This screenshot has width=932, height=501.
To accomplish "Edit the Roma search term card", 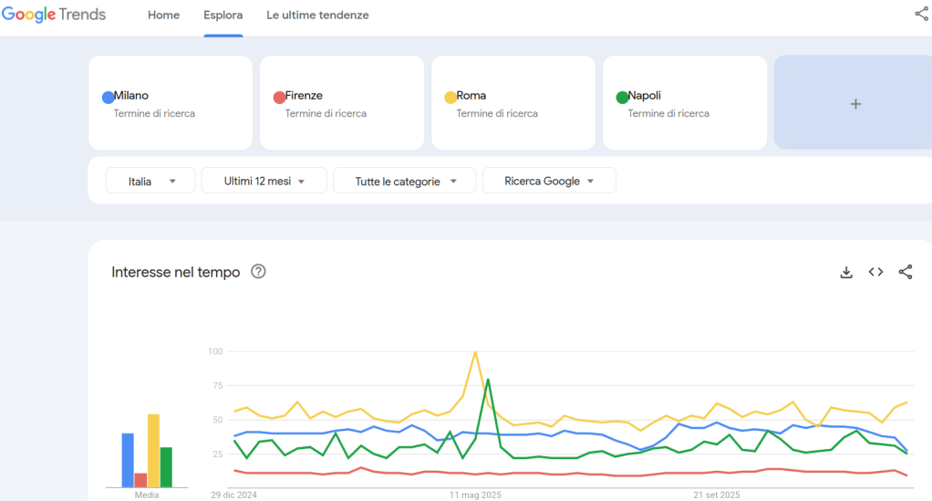I will click(513, 103).
